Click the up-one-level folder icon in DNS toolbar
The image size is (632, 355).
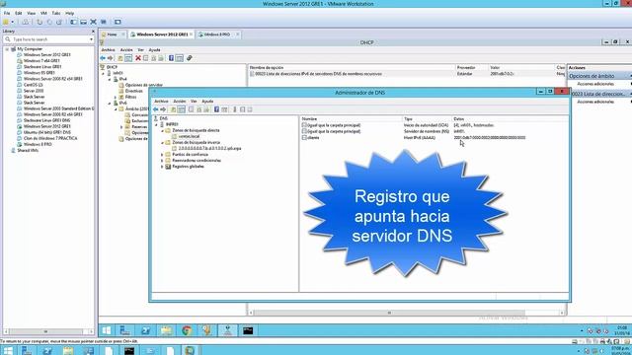(x=174, y=109)
